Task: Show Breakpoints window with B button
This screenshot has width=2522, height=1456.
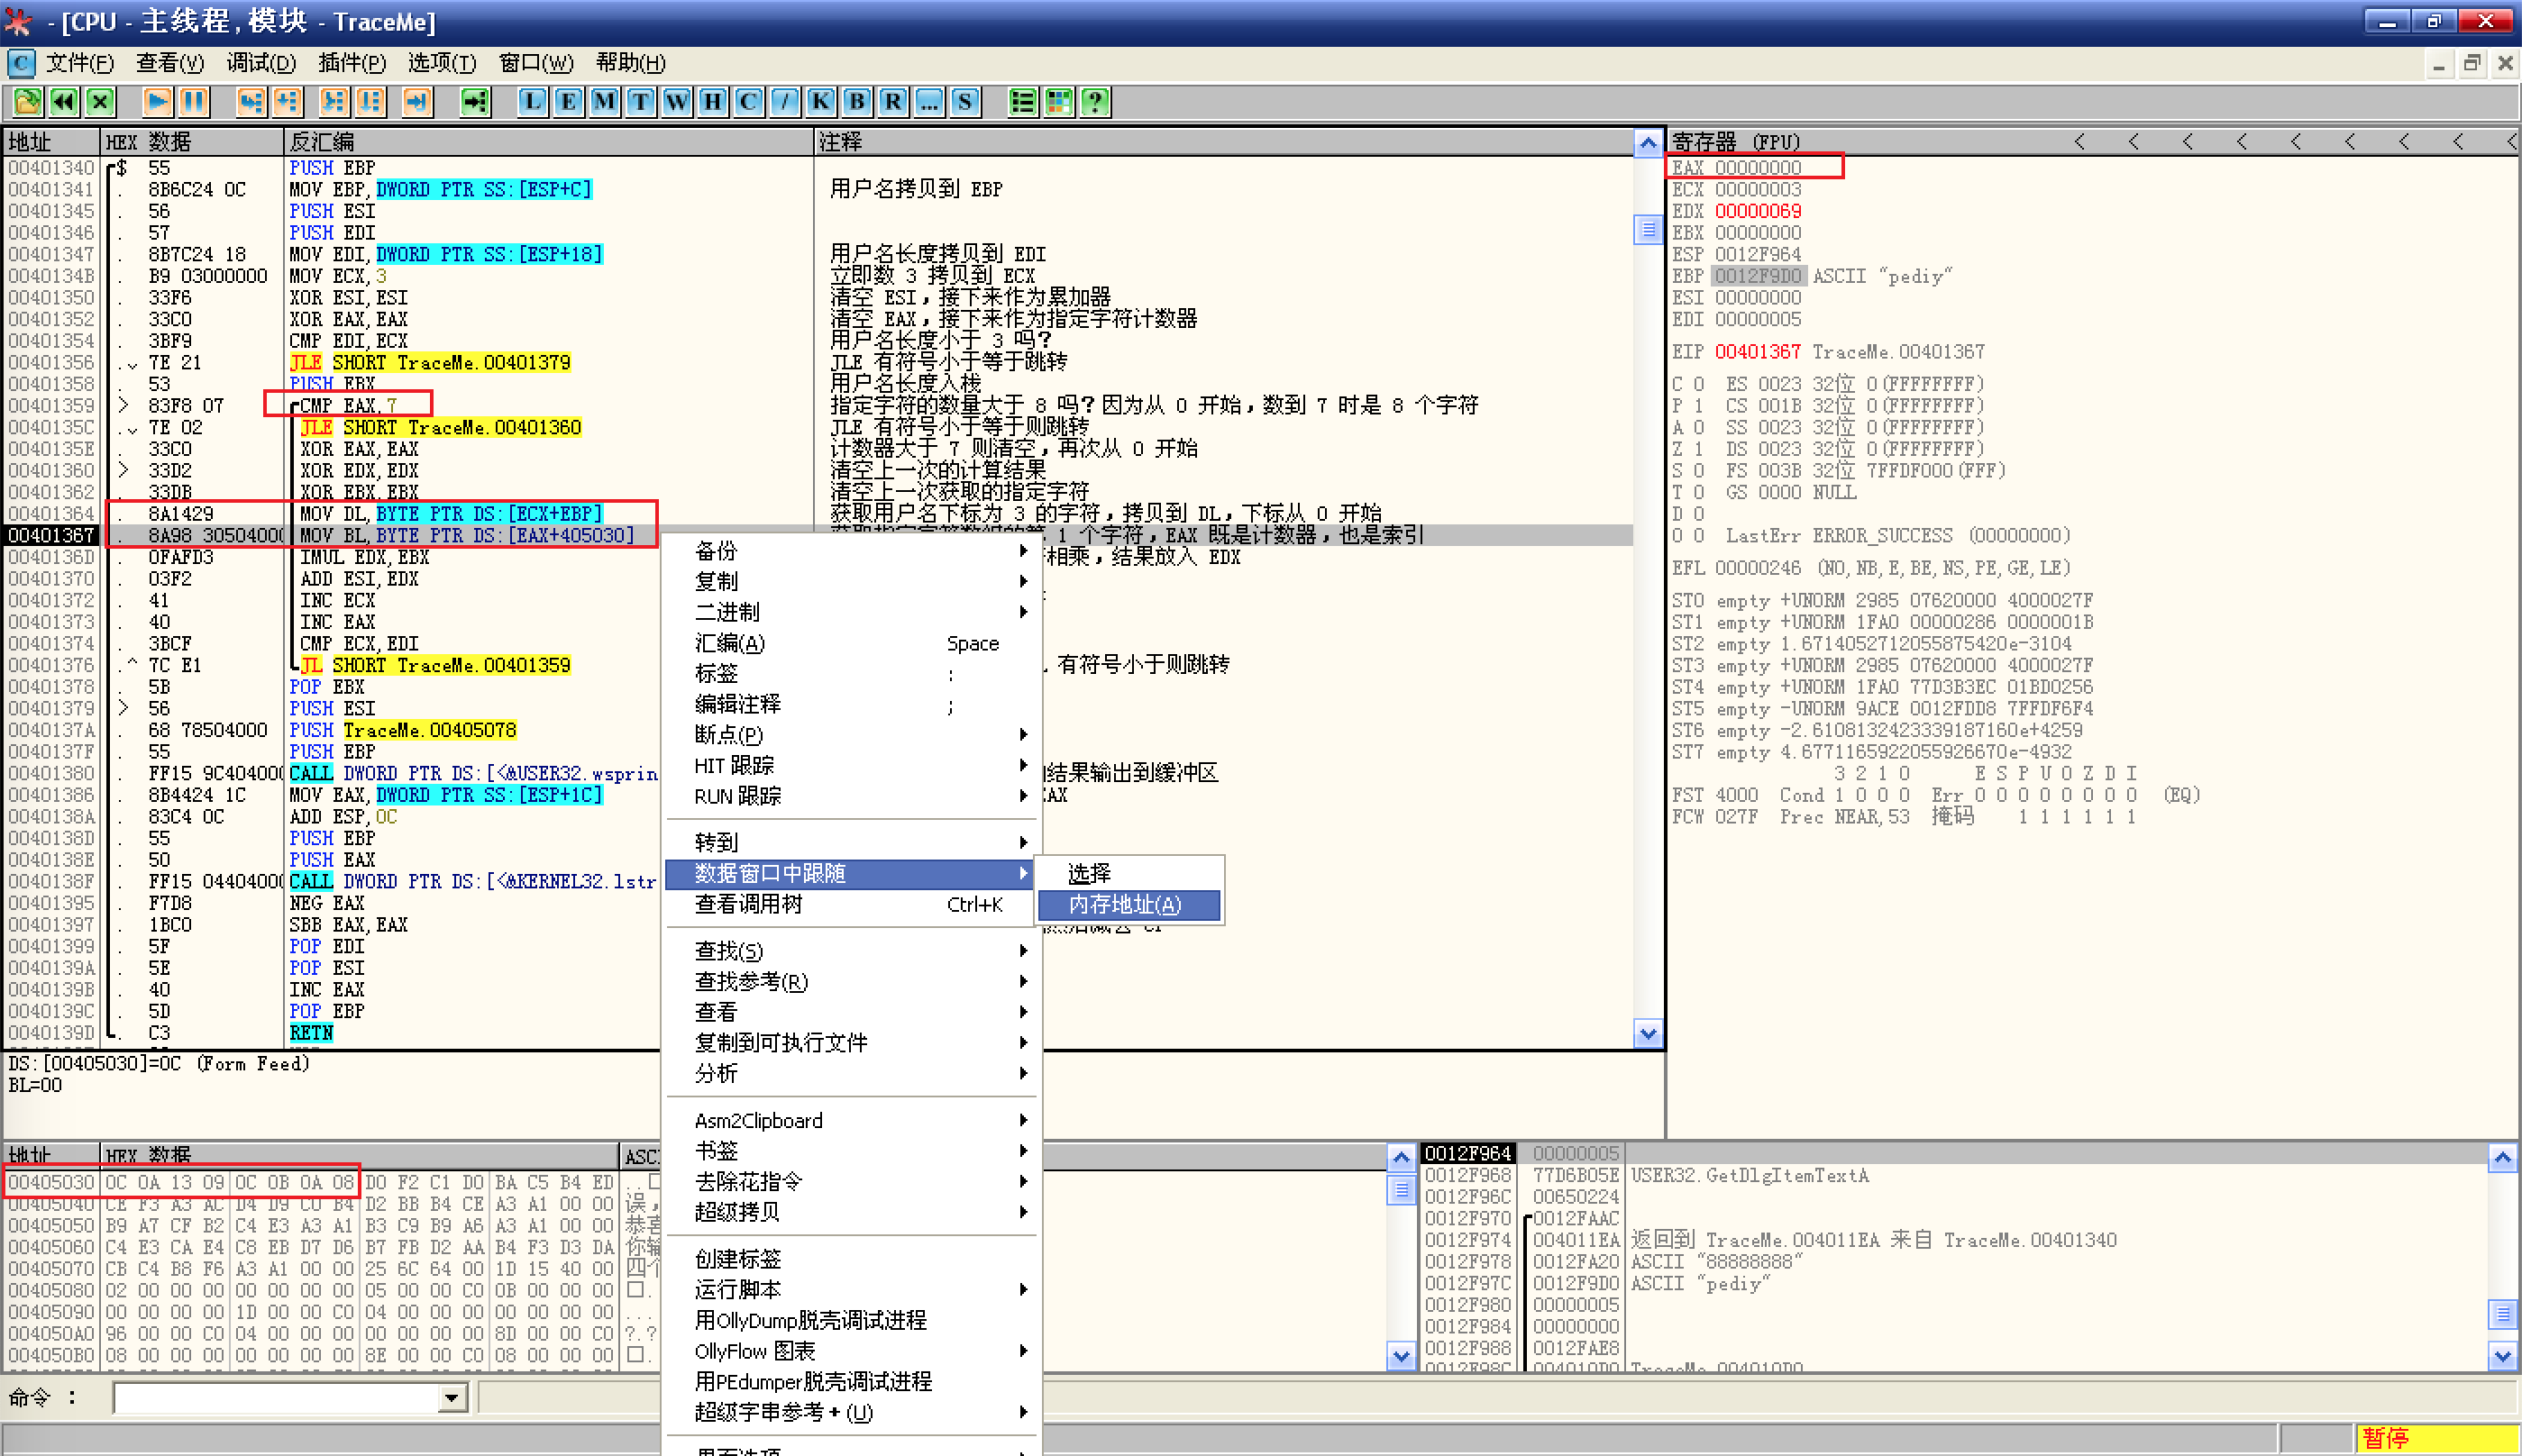Action: click(x=856, y=102)
